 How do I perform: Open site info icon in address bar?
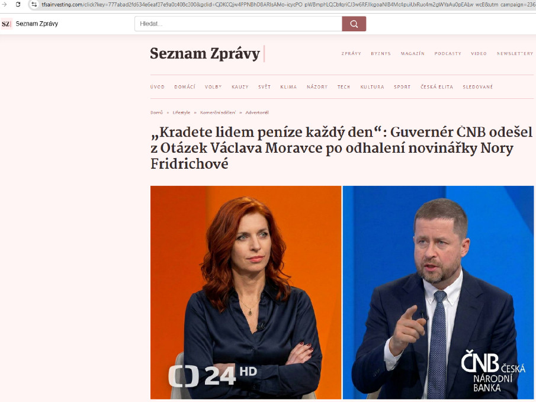pyautogui.click(x=34, y=5)
